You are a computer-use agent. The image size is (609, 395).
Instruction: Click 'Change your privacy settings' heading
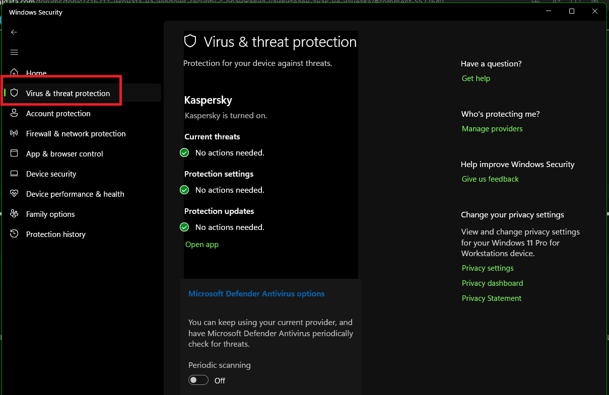click(x=512, y=215)
